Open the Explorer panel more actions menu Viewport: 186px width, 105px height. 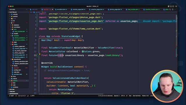pos(26,10)
